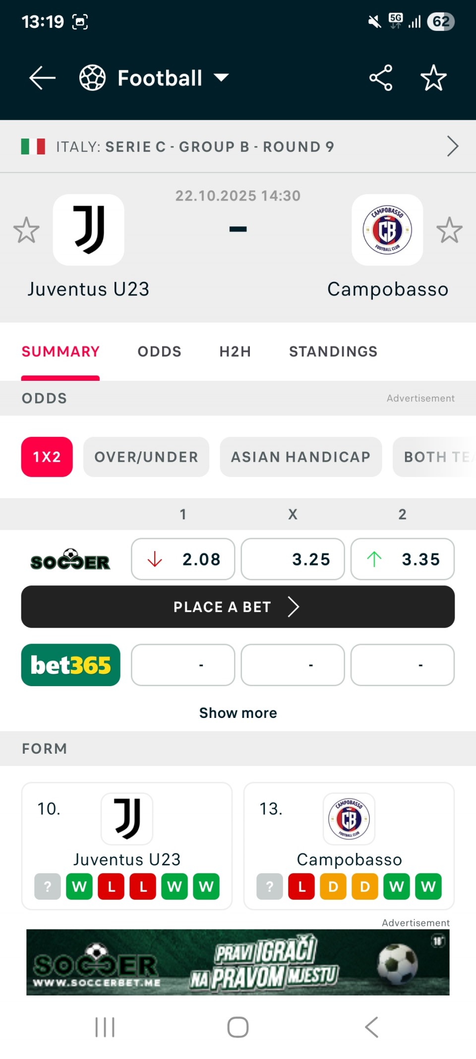
Task: Select Asian Handicap odds filter
Action: click(300, 457)
